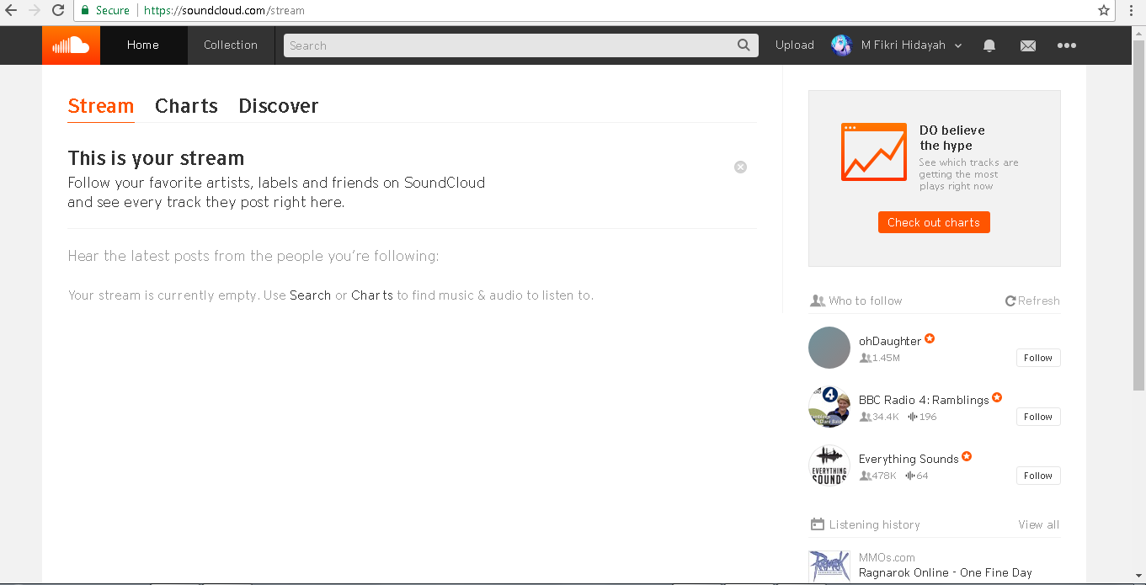Viewport: 1146px width, 585px height.
Task: Open Ragnarok Online - One Fine Day track
Action: pyautogui.click(x=945, y=572)
